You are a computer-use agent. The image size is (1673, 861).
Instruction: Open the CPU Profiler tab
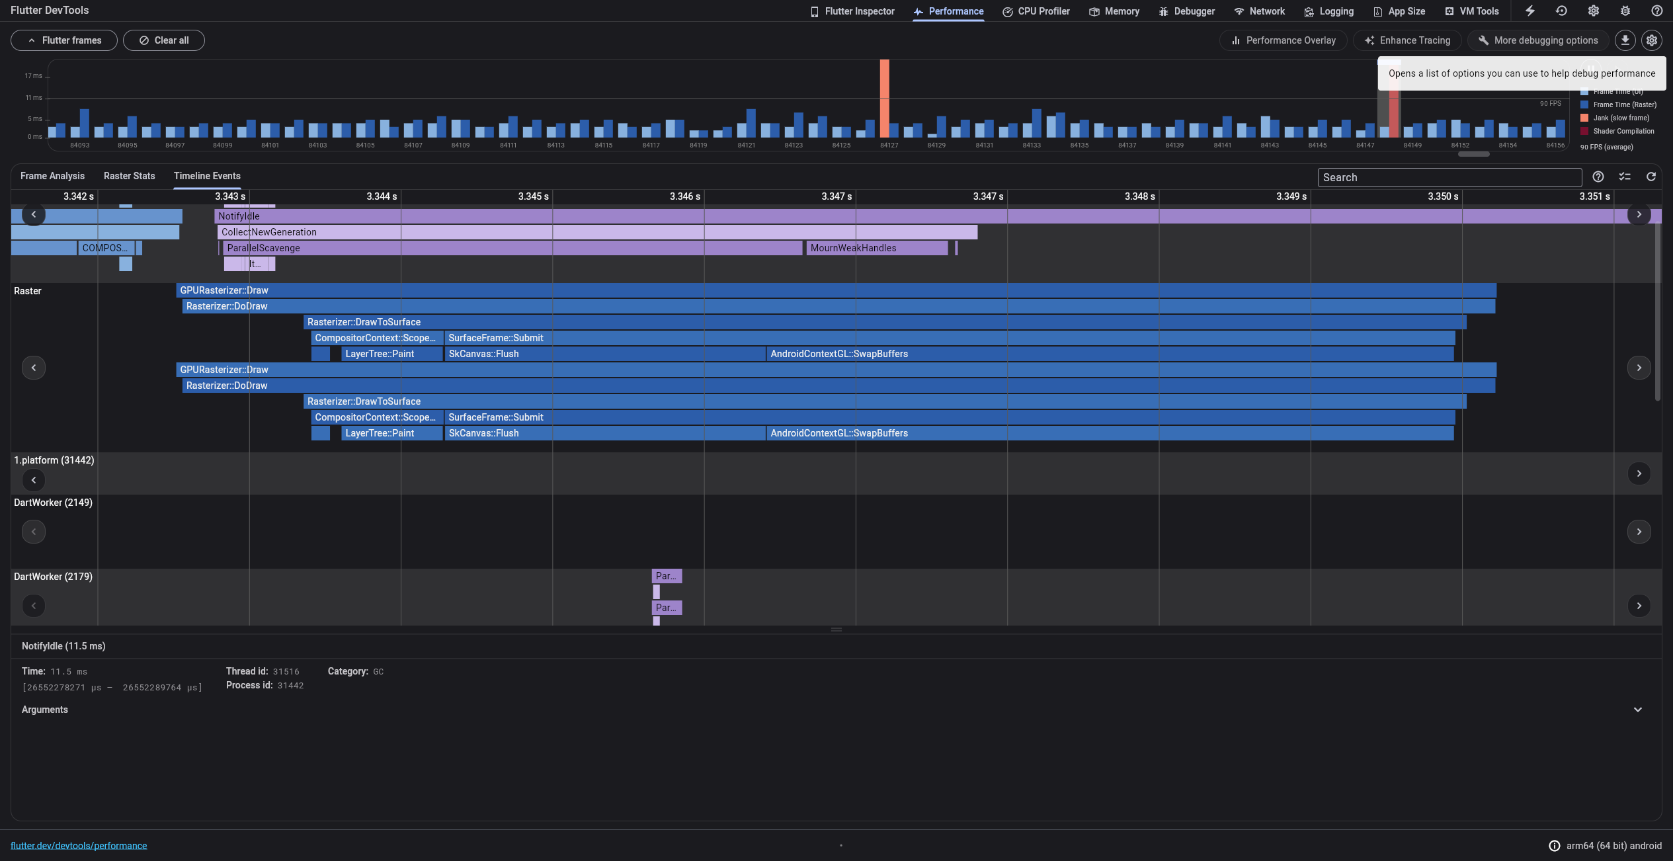[x=1036, y=11]
